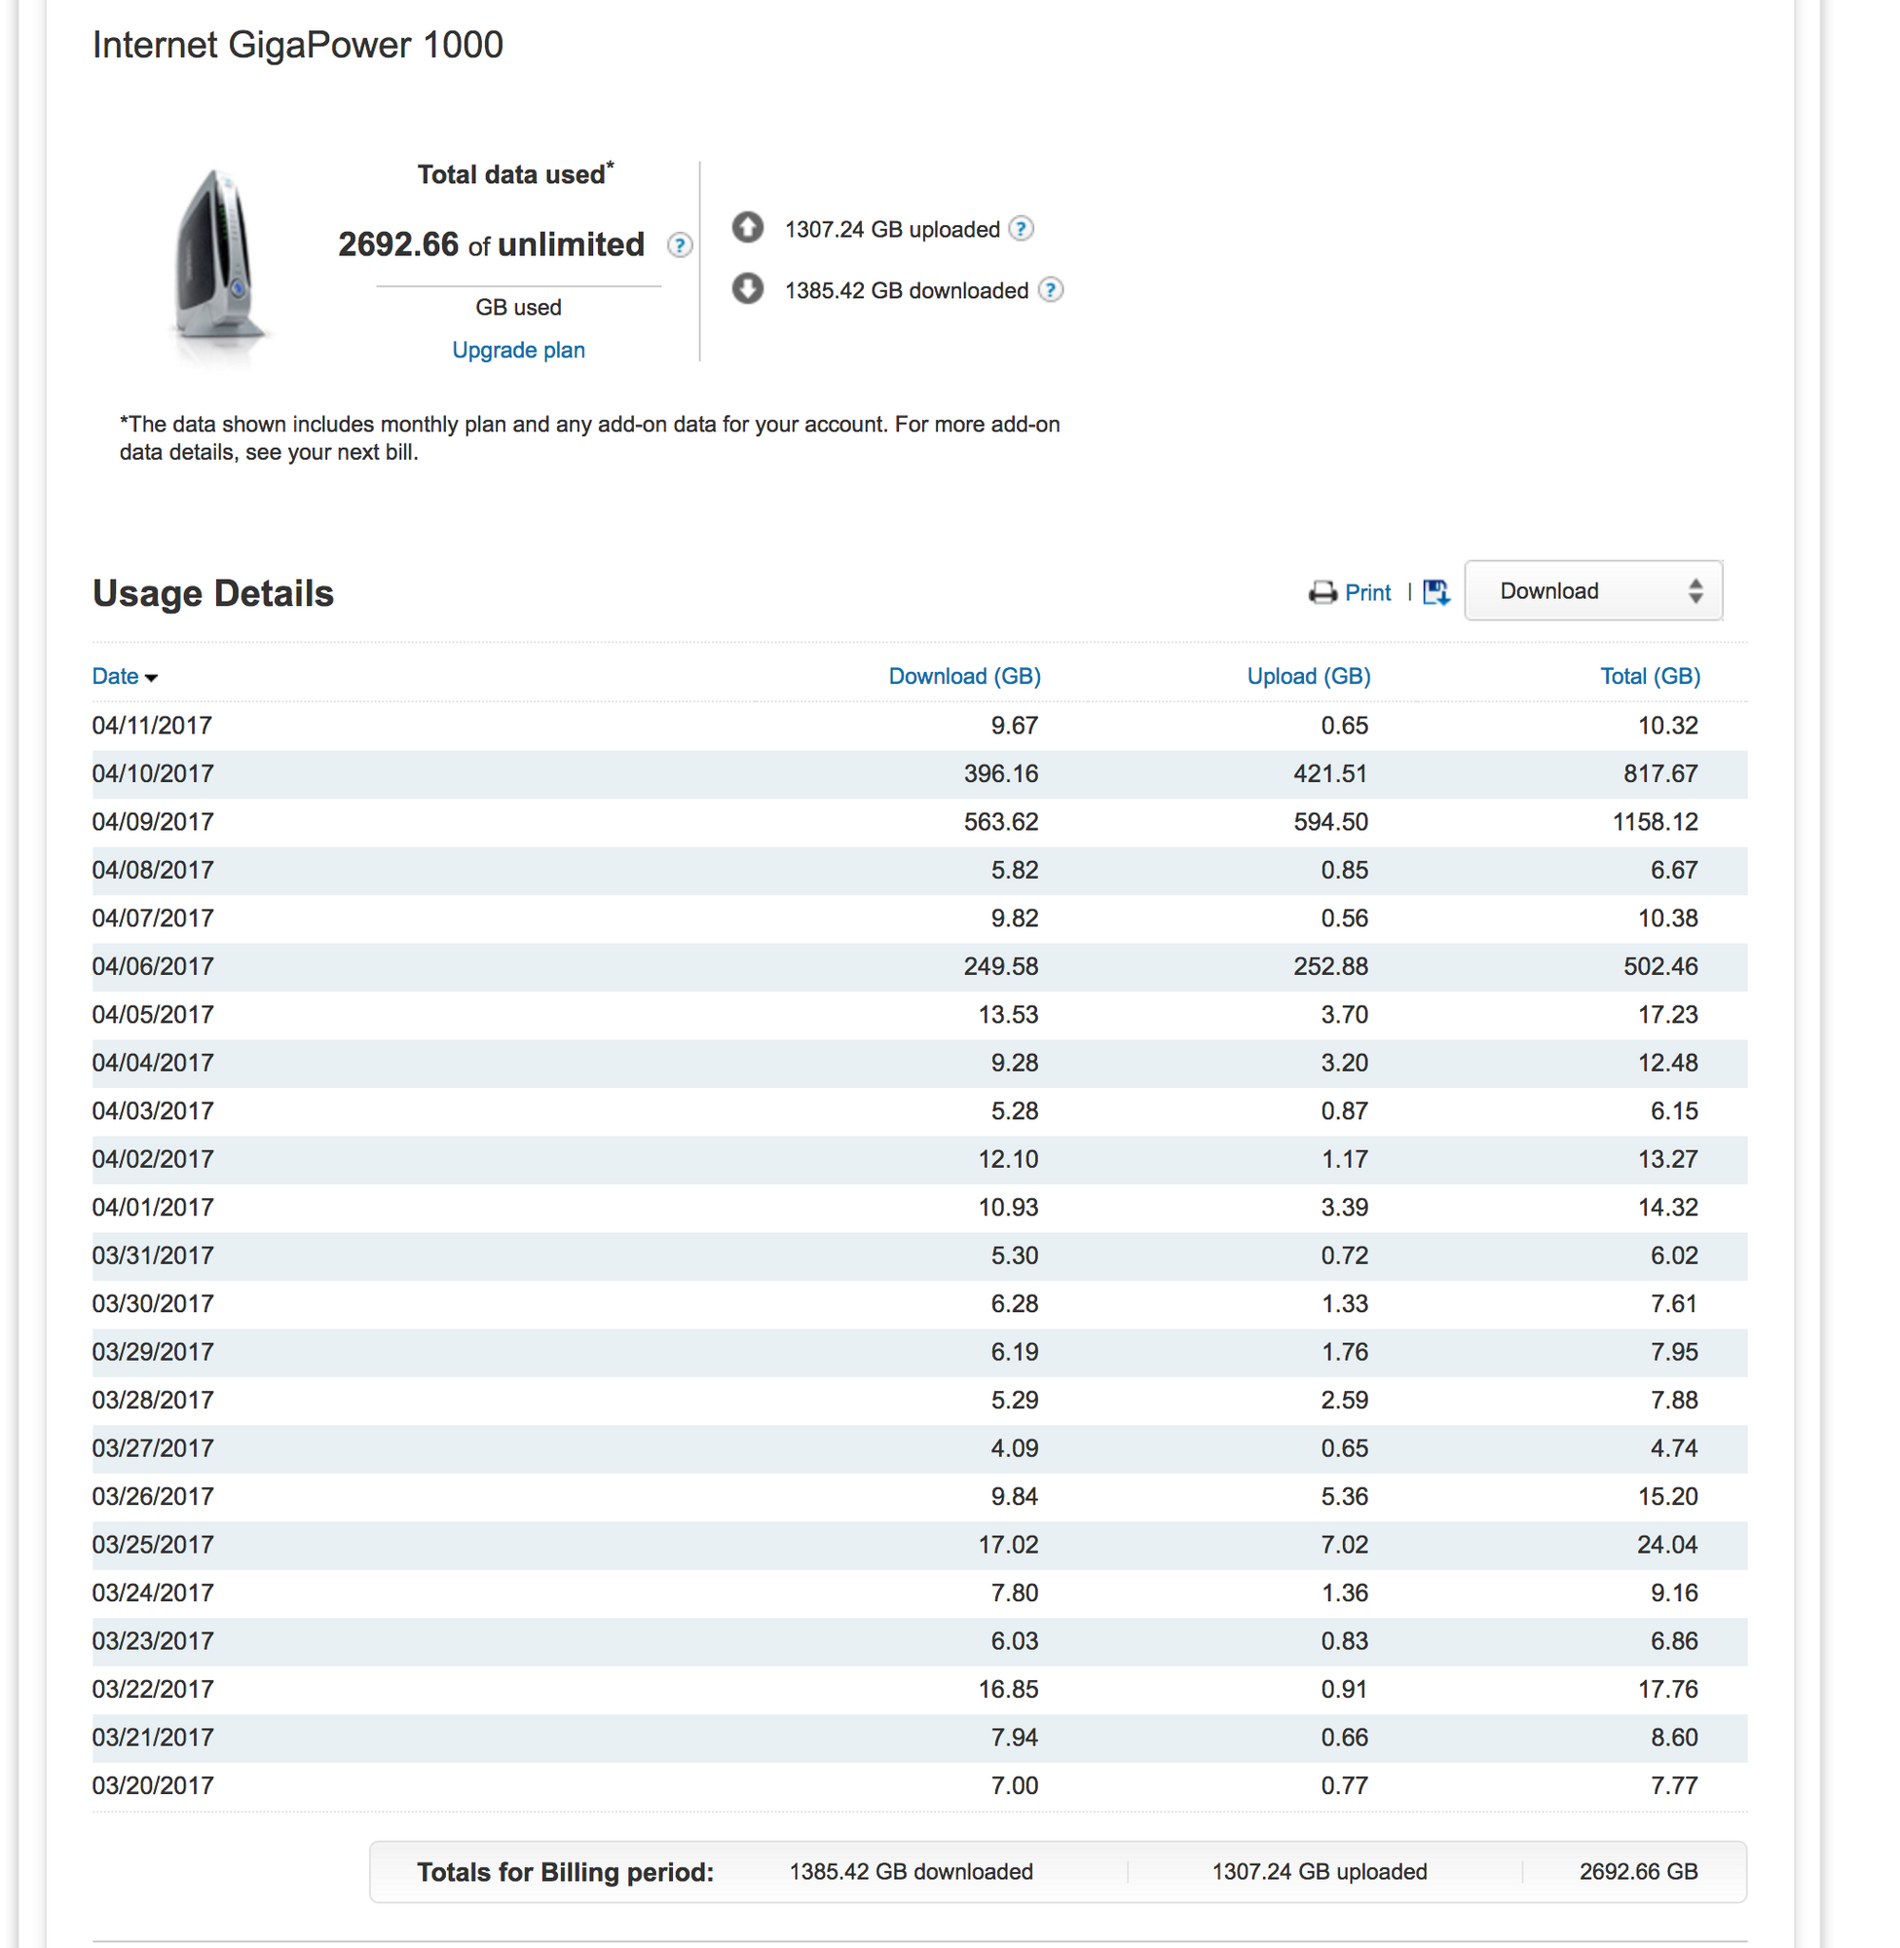Image resolution: width=1900 pixels, height=1948 pixels.
Task: Toggle Date column sort arrow
Action: tap(152, 678)
